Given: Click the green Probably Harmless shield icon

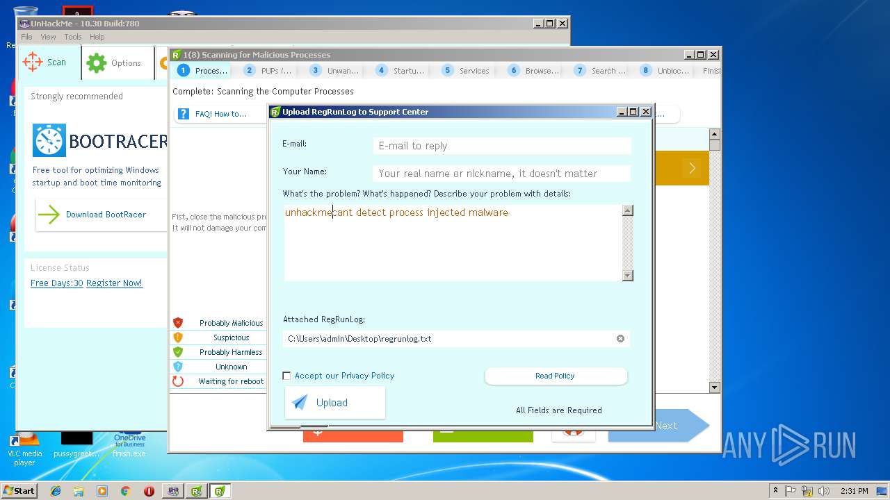Looking at the screenshot, I should coord(178,352).
